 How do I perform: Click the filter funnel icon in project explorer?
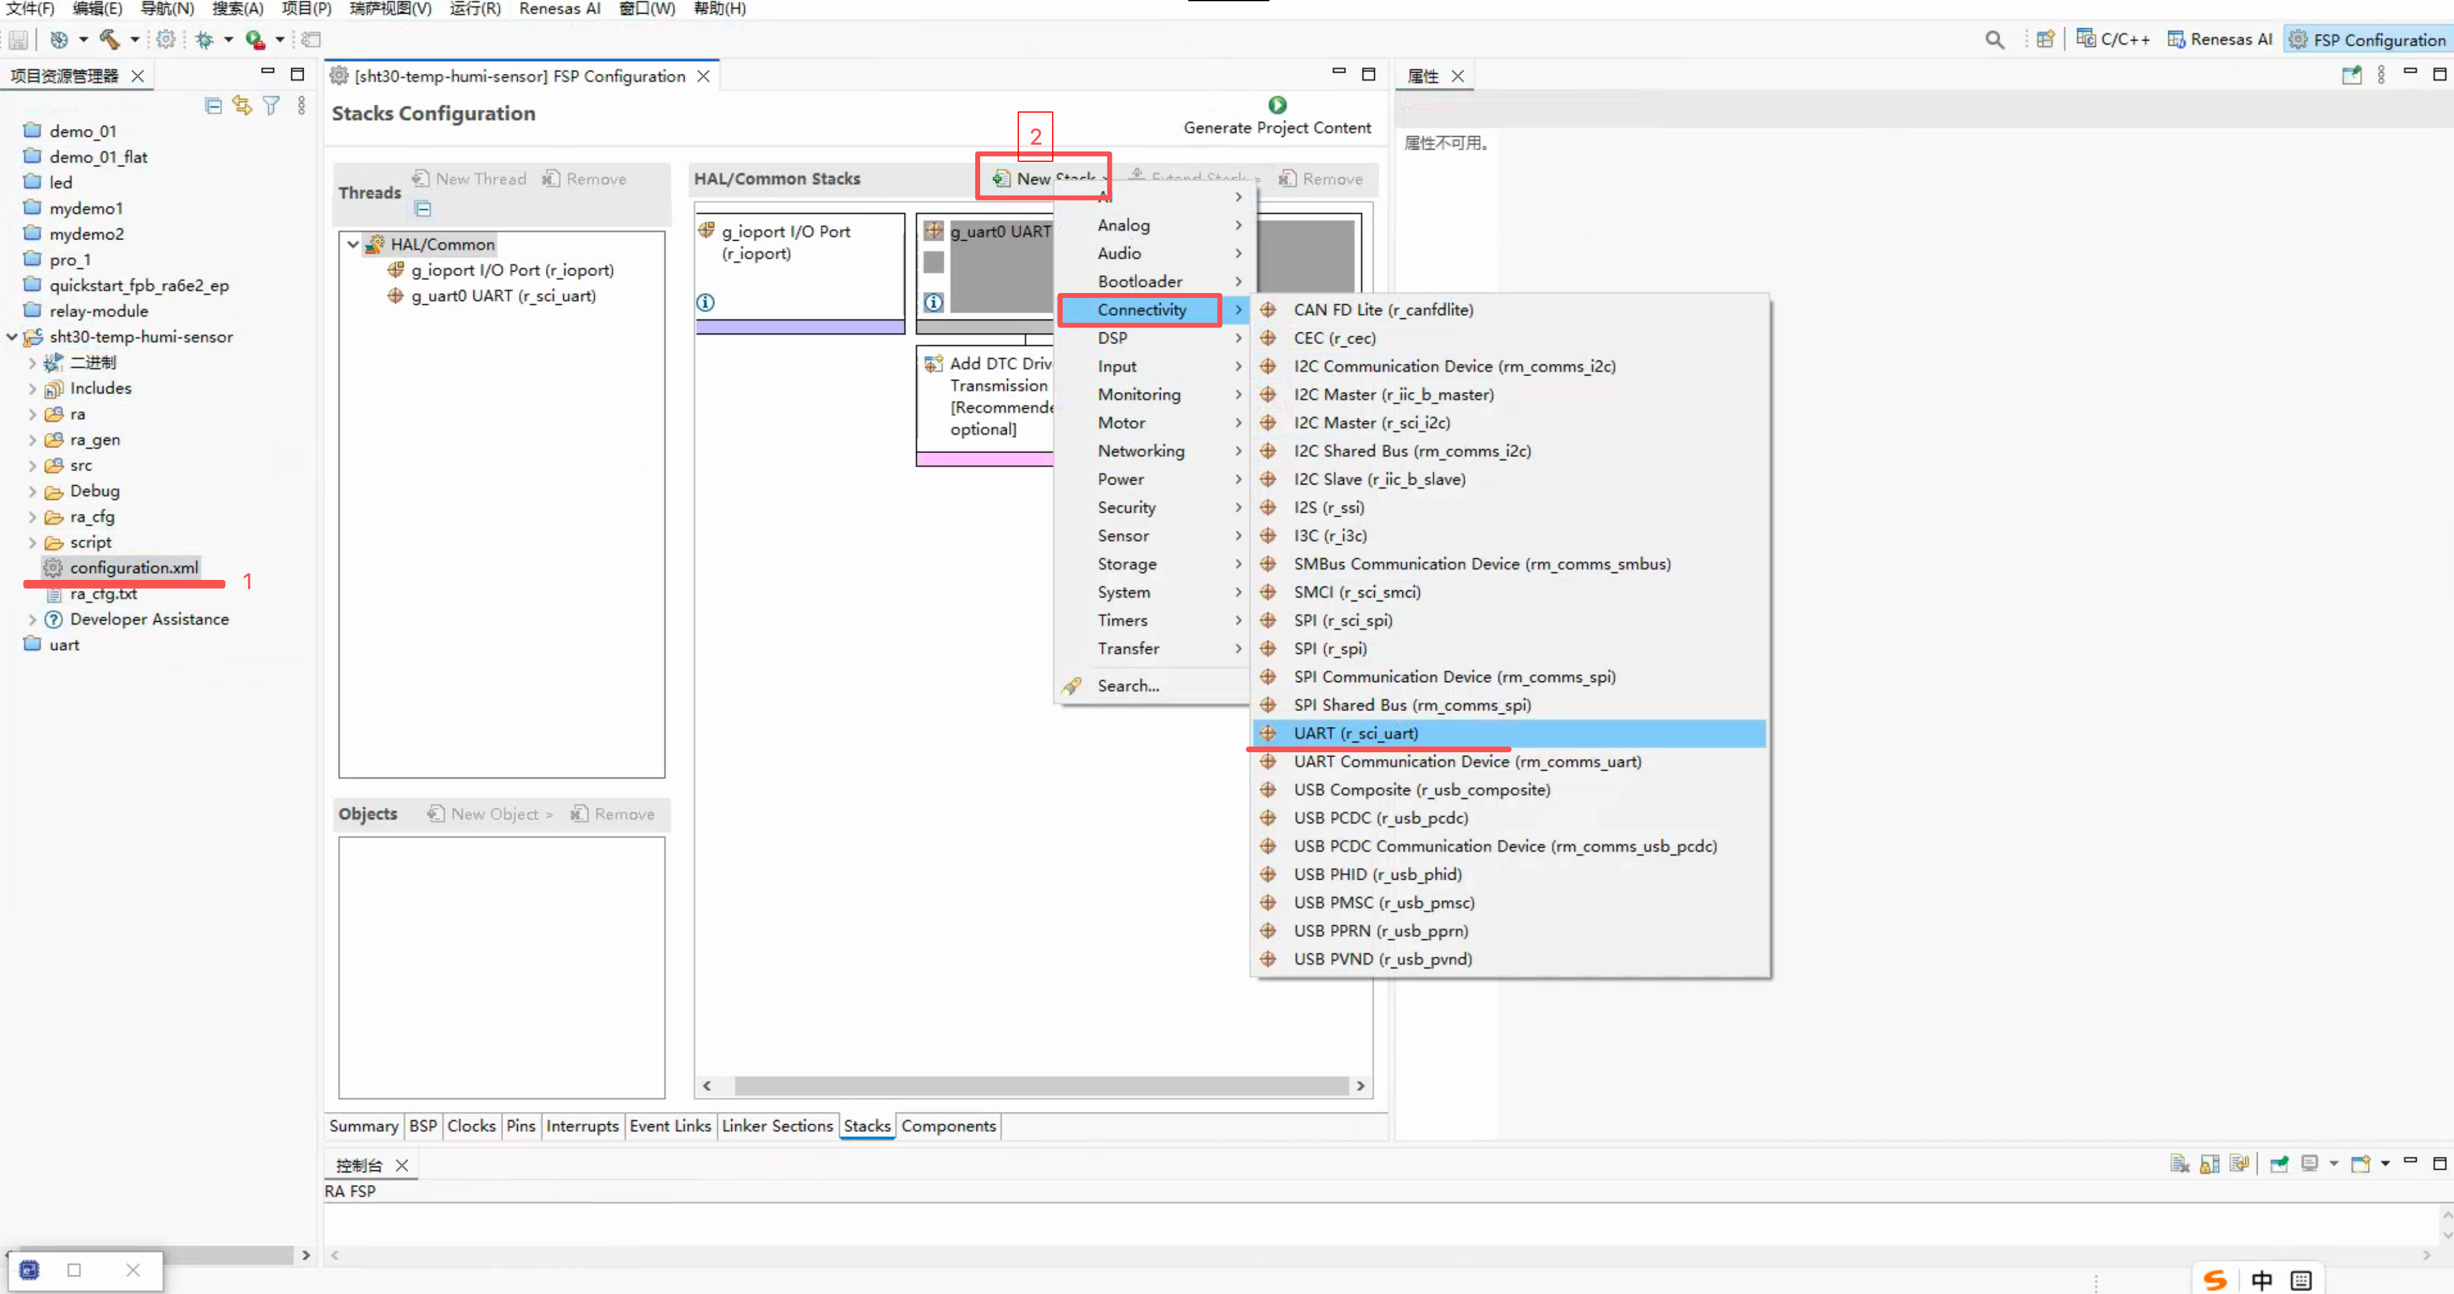[x=272, y=106]
